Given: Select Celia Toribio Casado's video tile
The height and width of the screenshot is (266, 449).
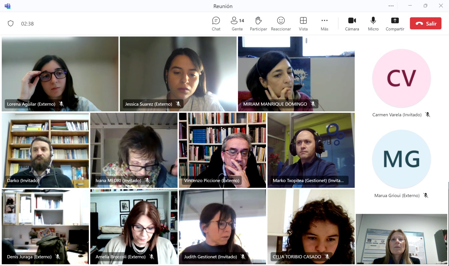Looking at the screenshot, I should [311, 227].
